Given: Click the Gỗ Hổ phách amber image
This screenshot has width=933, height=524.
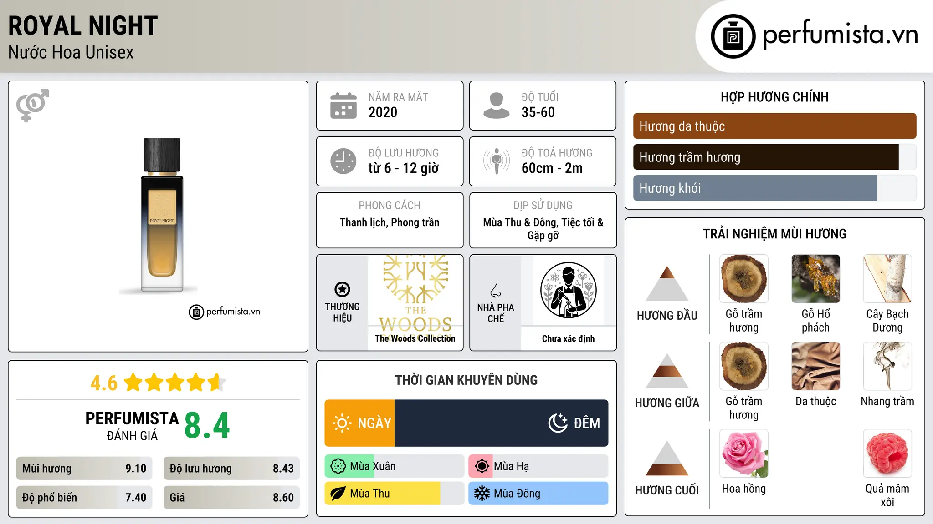Looking at the screenshot, I should (x=815, y=279).
